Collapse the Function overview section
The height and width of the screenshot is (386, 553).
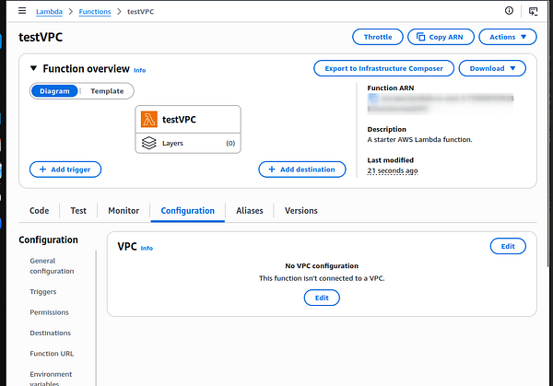[33, 68]
